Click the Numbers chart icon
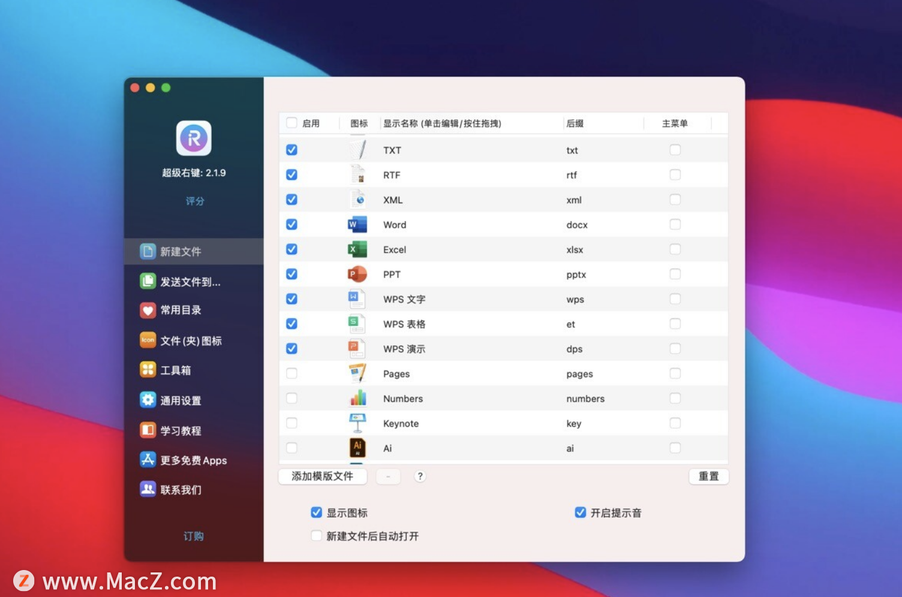902x597 pixels. tap(357, 398)
